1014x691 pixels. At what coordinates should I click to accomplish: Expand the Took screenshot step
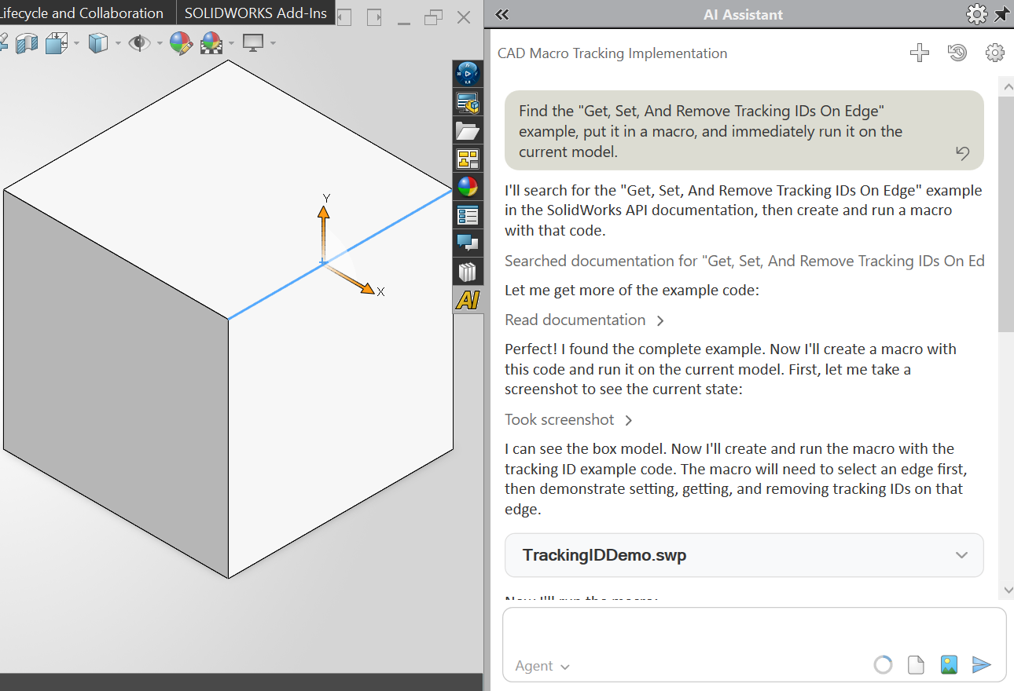pyautogui.click(x=568, y=419)
